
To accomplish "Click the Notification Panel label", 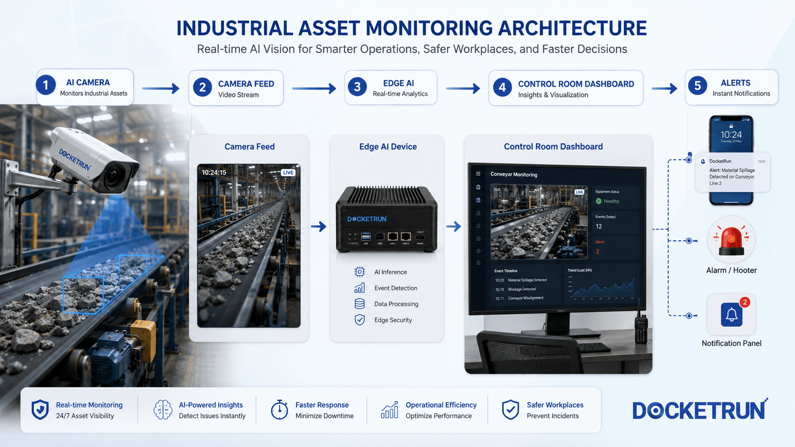I will (x=731, y=343).
